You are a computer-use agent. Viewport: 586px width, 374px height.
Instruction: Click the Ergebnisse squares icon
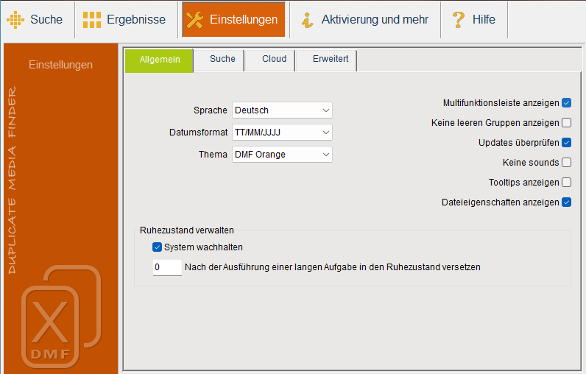(x=92, y=20)
